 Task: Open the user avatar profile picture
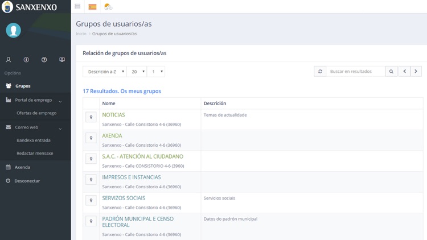(13, 30)
